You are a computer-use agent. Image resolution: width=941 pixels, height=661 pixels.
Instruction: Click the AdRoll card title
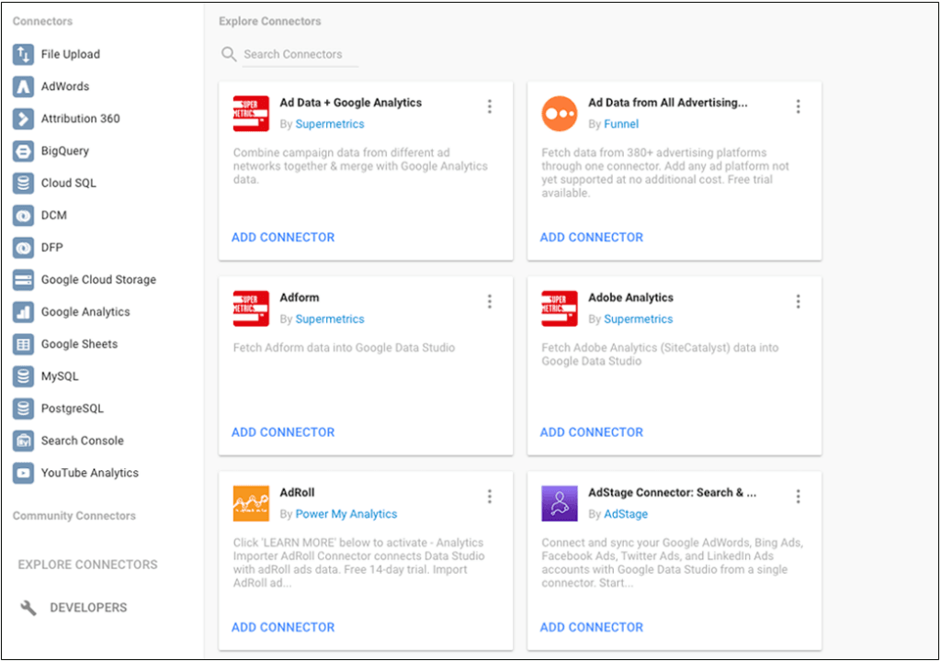click(297, 492)
